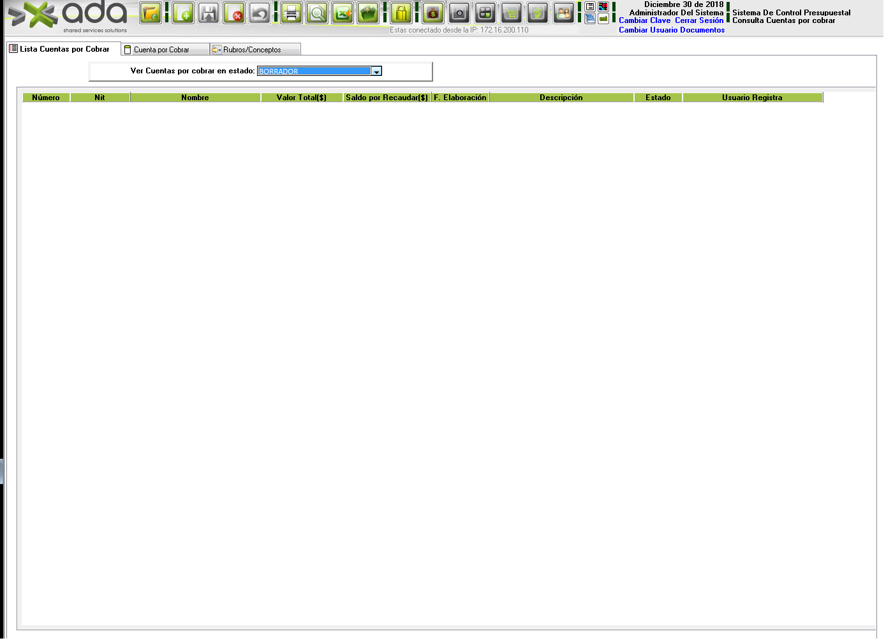This screenshot has width=893, height=643.
Task: Click the 'Administrador Del Sistema' user text
Action: tap(677, 13)
